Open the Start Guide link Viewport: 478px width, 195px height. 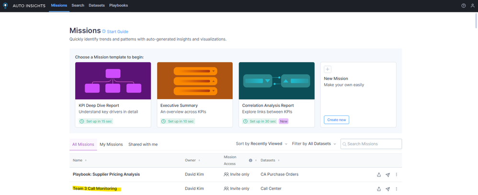point(117,32)
